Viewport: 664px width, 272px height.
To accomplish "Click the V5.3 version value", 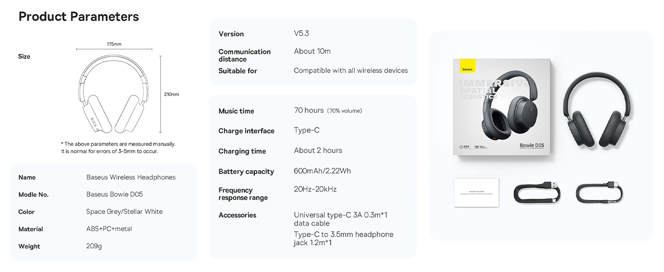I will pyautogui.click(x=301, y=34).
